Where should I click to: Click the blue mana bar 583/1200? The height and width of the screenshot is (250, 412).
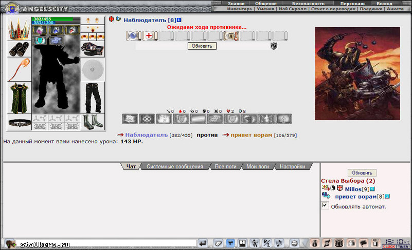click(56, 23)
